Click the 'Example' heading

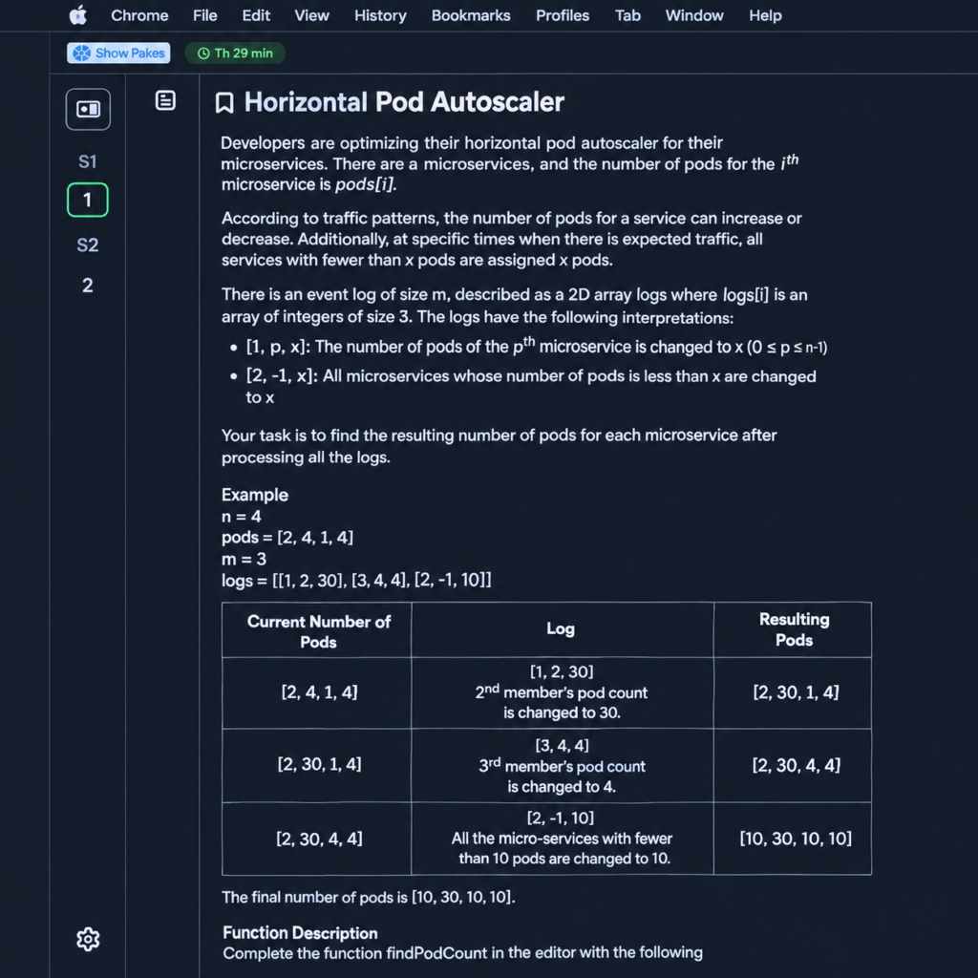click(x=254, y=495)
